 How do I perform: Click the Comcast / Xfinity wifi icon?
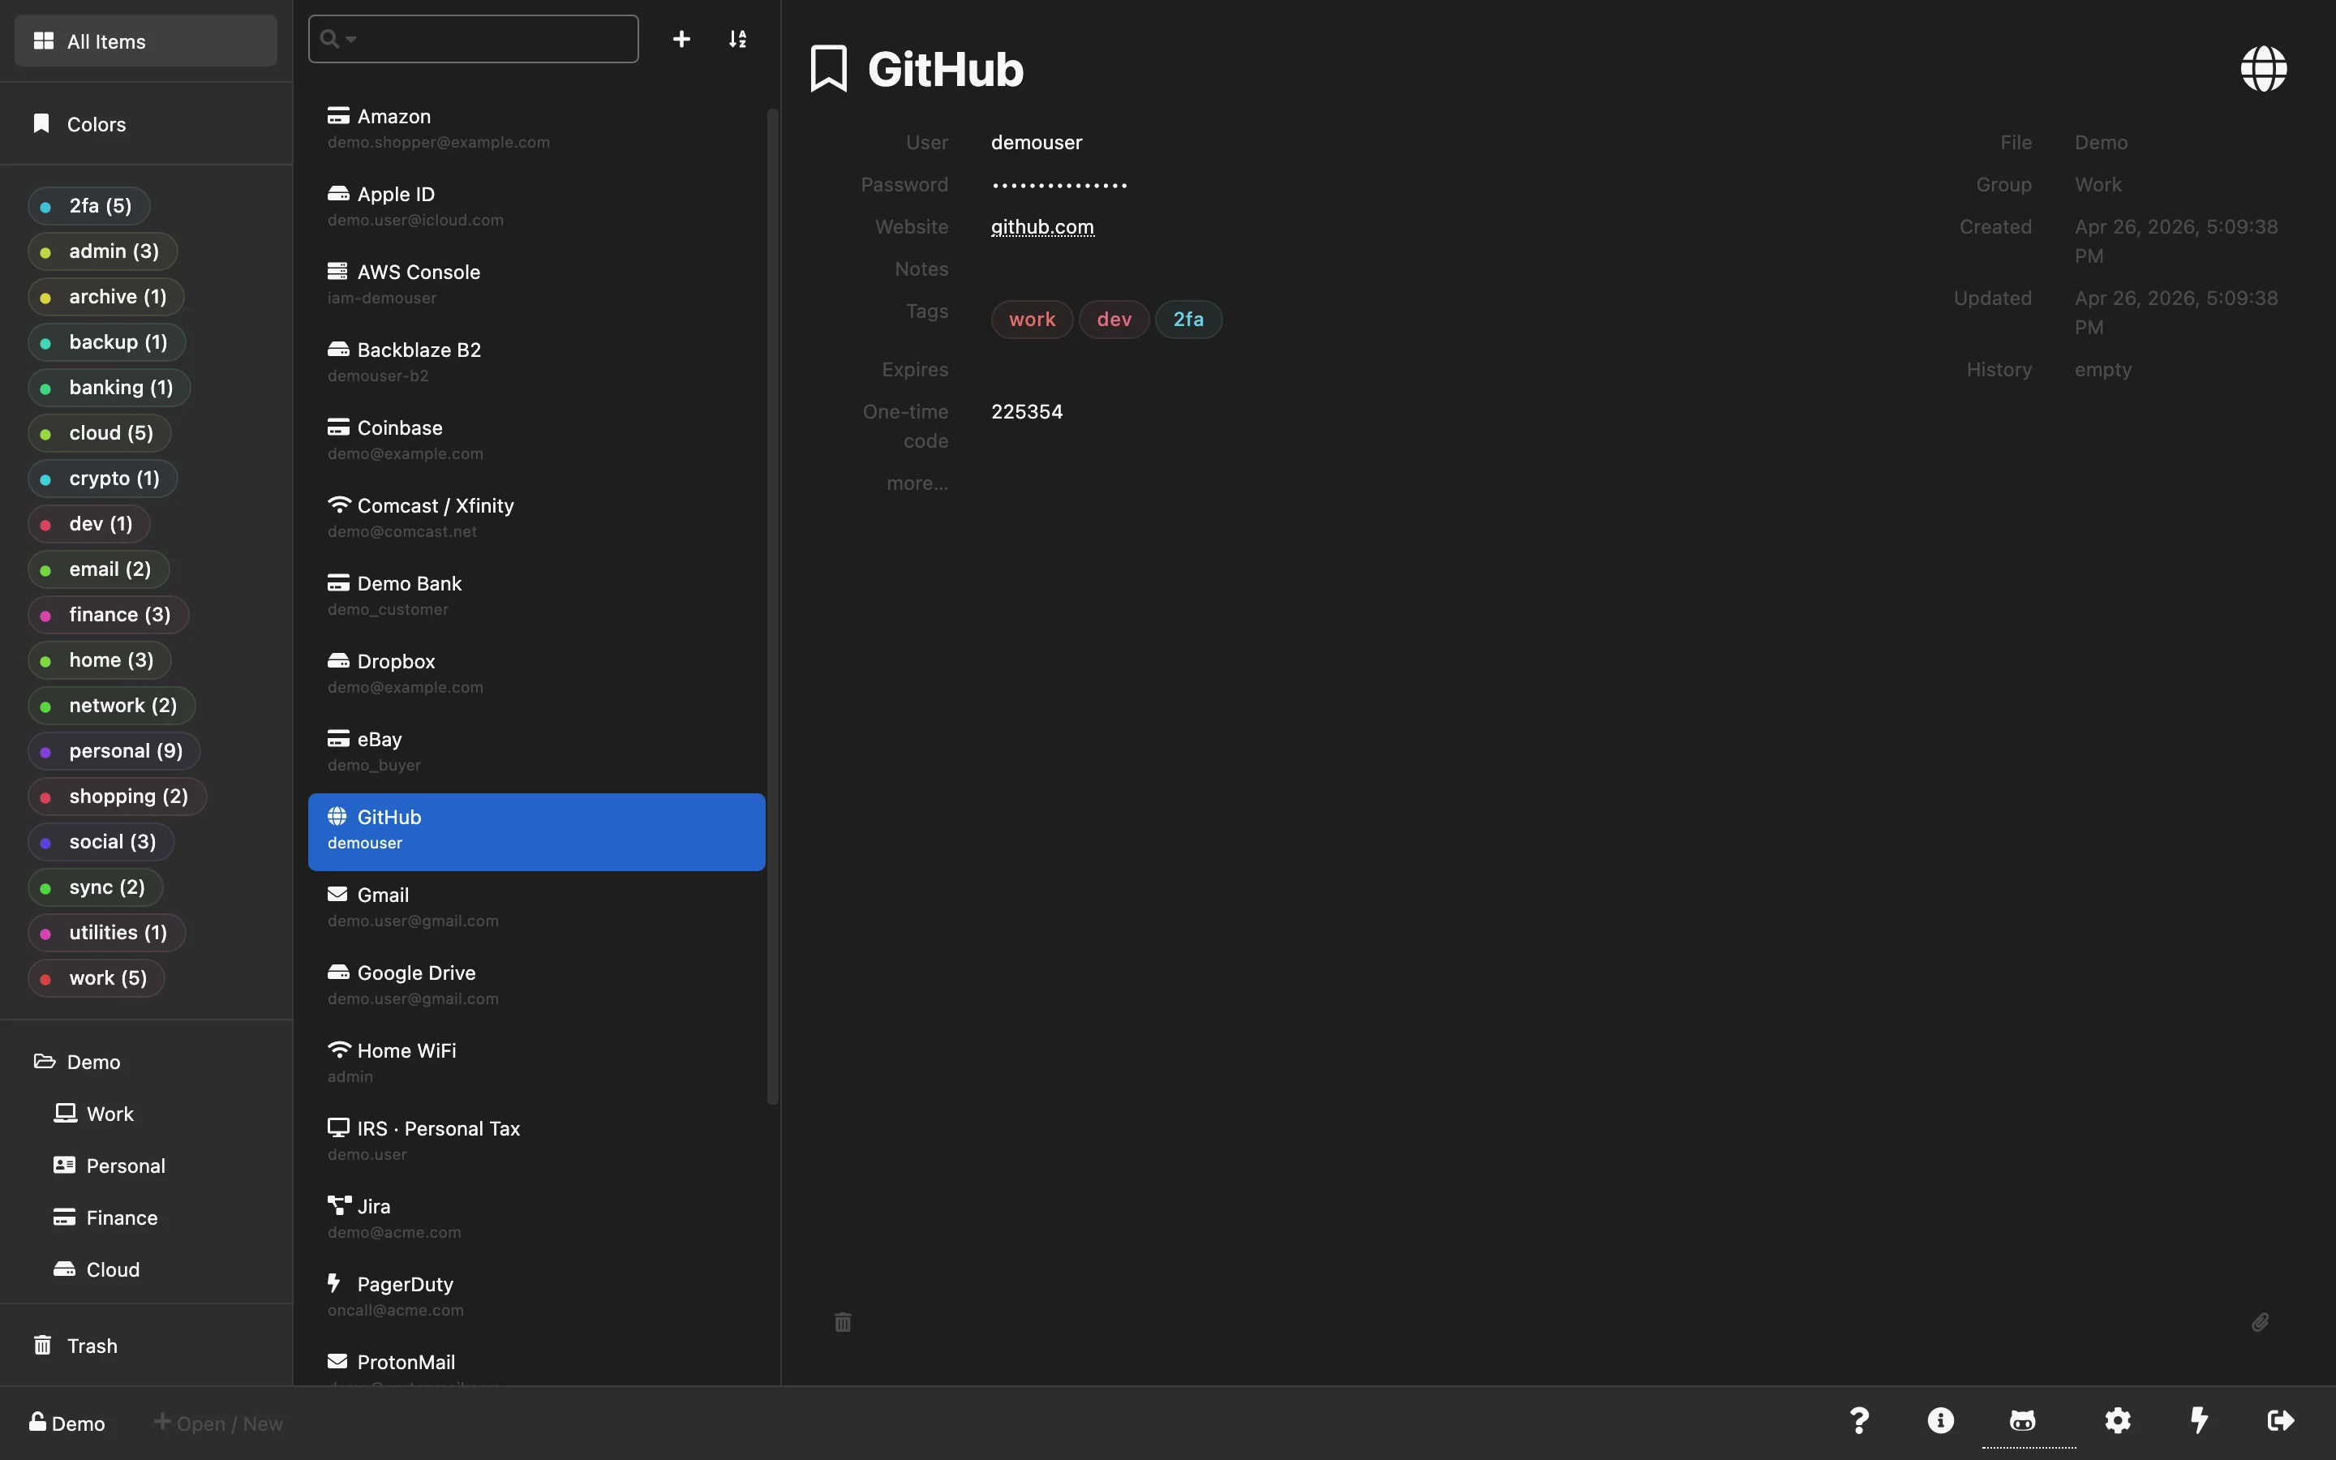pos(338,505)
